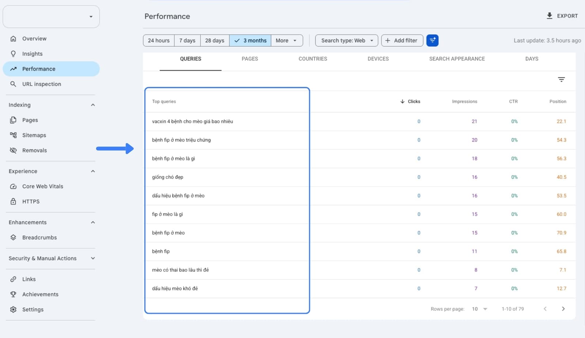Switch to the Countries tab

[x=313, y=59]
